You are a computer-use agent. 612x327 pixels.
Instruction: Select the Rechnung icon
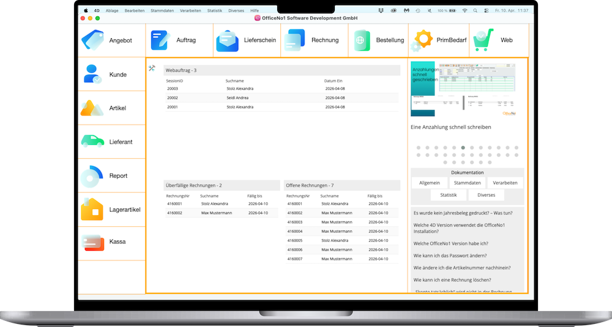click(x=294, y=40)
